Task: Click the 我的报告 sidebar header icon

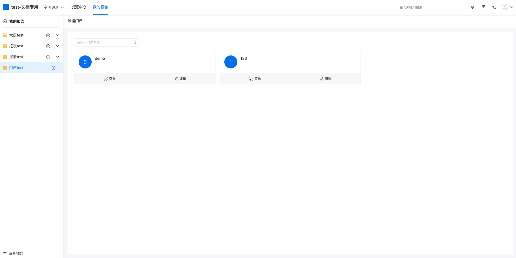Action: 5,21
